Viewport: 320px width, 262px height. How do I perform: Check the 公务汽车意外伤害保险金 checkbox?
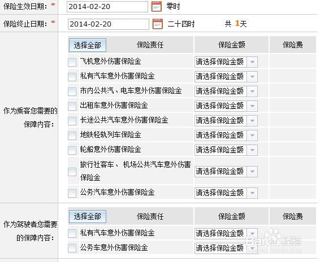pyautogui.click(x=72, y=193)
